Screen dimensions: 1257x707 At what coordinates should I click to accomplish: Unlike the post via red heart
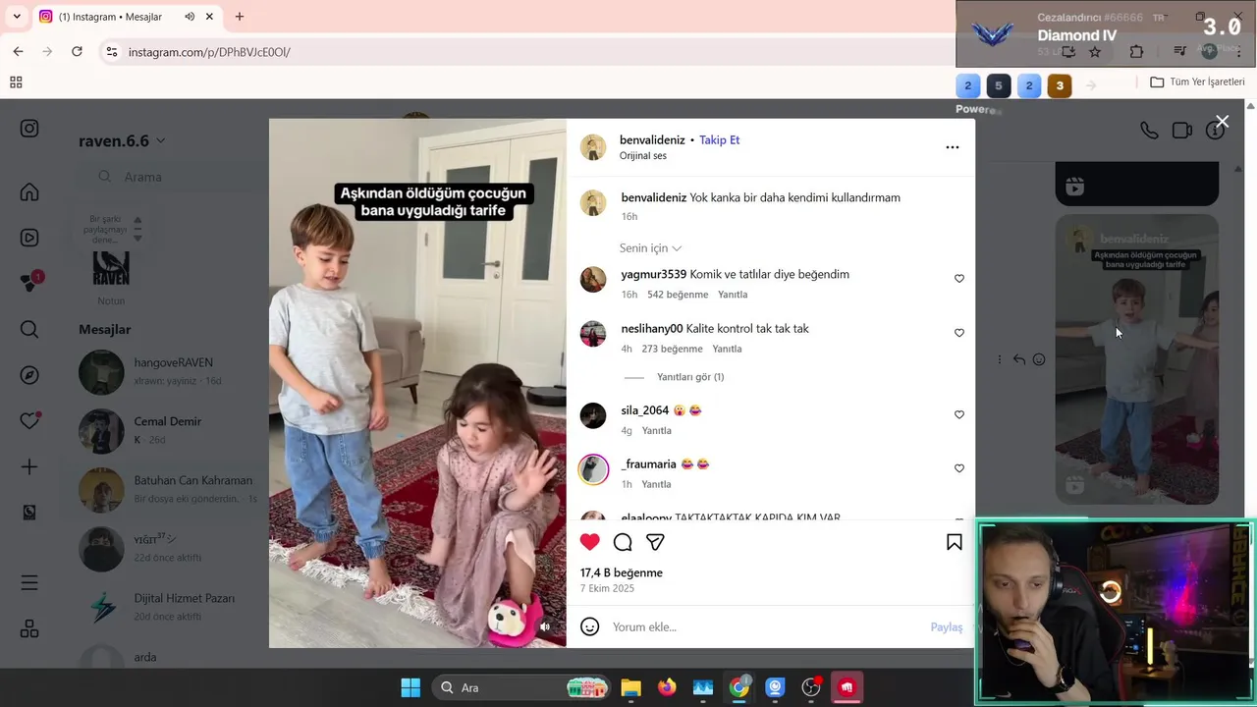click(x=589, y=542)
